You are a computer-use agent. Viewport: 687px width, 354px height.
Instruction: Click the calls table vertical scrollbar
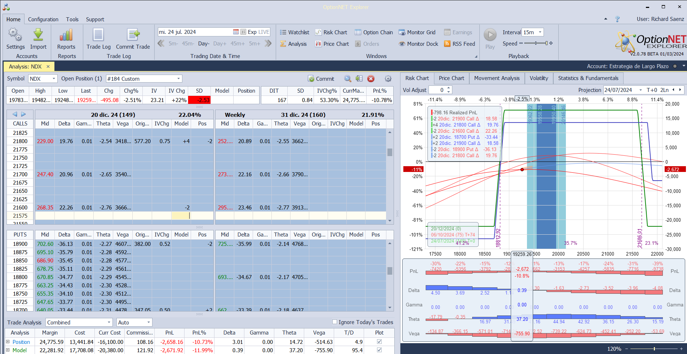390,176
